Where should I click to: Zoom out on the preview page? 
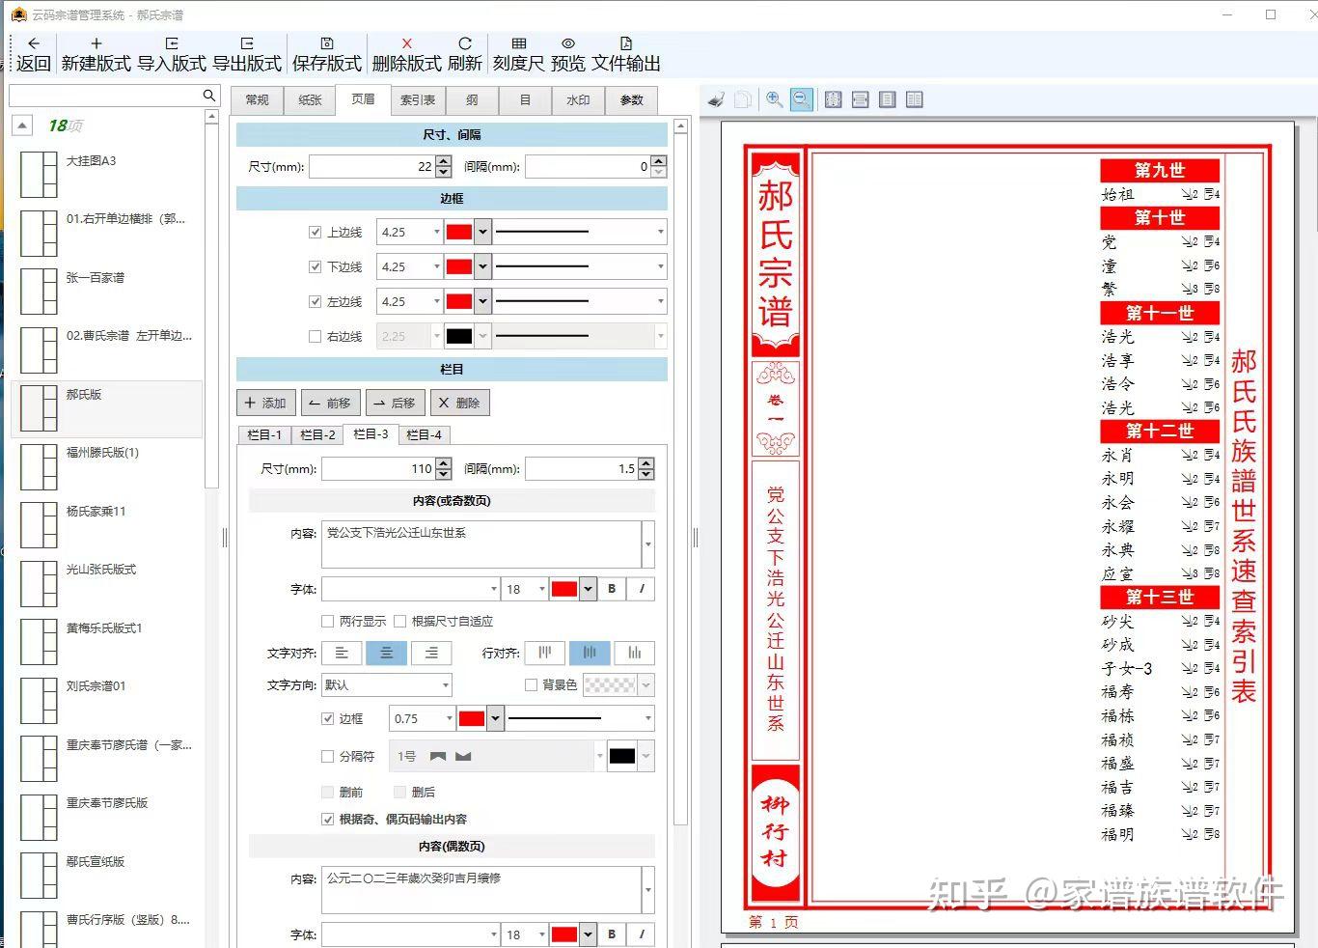pyautogui.click(x=801, y=99)
